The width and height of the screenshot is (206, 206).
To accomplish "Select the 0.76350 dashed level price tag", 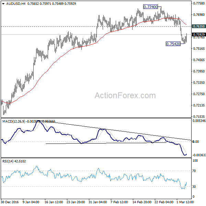I will point(199,26).
